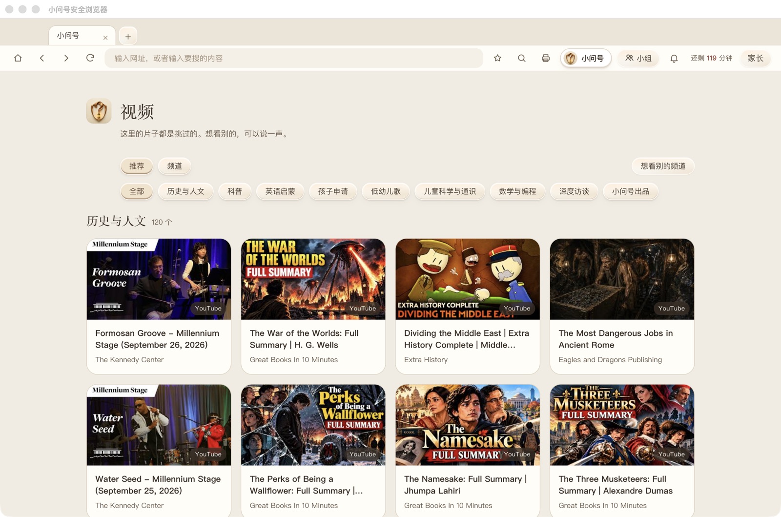This screenshot has width=781, height=517.
Task: Open search with magnifier icon
Action: tap(522, 58)
